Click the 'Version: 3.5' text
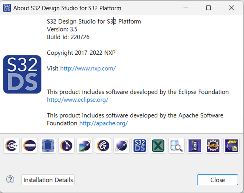Viewport: 244px width, 193px height. coord(62,29)
